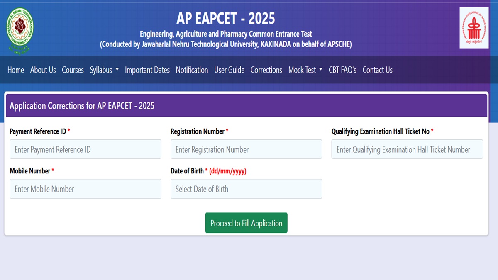Go to the Corrections section
The width and height of the screenshot is (498, 280).
(266, 70)
